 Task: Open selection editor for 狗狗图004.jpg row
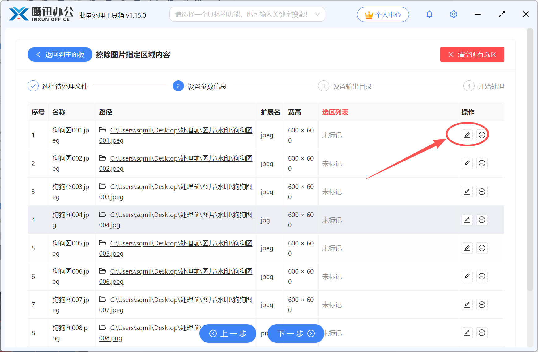(467, 220)
